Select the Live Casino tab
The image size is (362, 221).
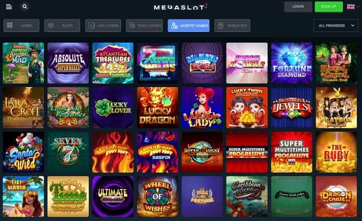103,26
